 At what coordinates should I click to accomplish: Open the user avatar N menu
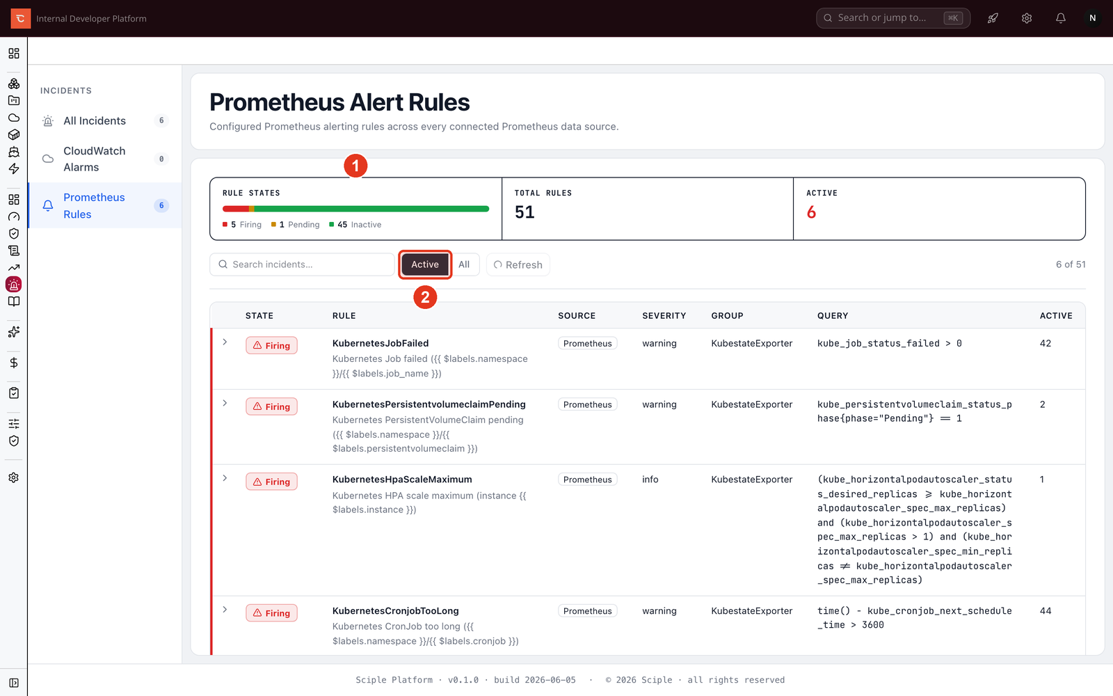click(x=1093, y=18)
